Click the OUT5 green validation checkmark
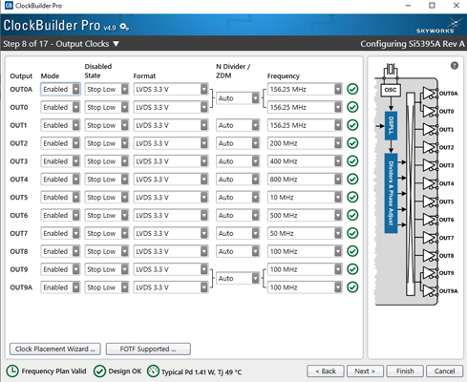The width and height of the screenshot is (467, 382). (x=352, y=197)
